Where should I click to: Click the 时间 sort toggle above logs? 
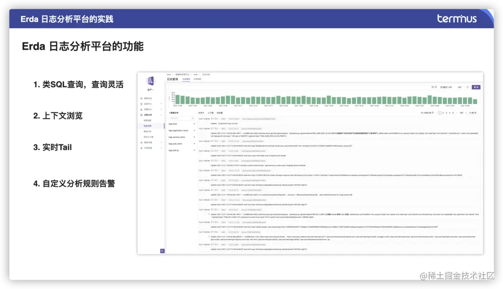(x=201, y=112)
